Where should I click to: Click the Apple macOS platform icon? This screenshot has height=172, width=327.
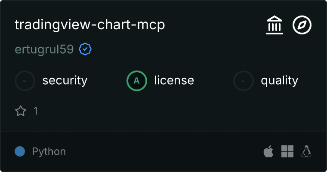268,151
